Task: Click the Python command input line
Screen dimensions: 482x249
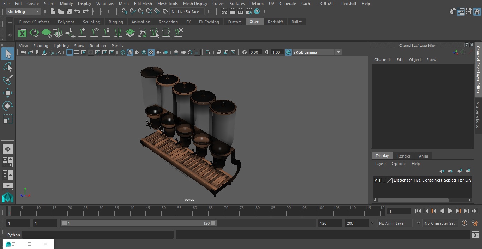Action: 98,235
